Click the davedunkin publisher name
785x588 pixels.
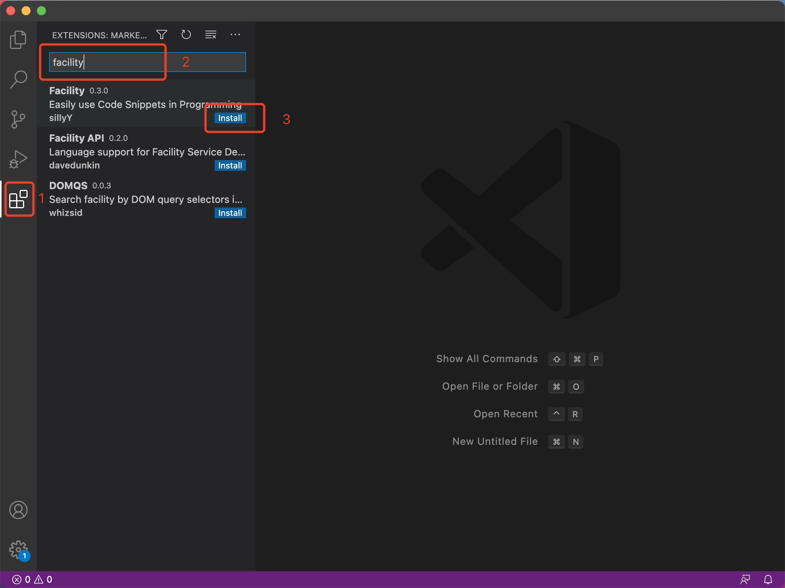(x=74, y=165)
